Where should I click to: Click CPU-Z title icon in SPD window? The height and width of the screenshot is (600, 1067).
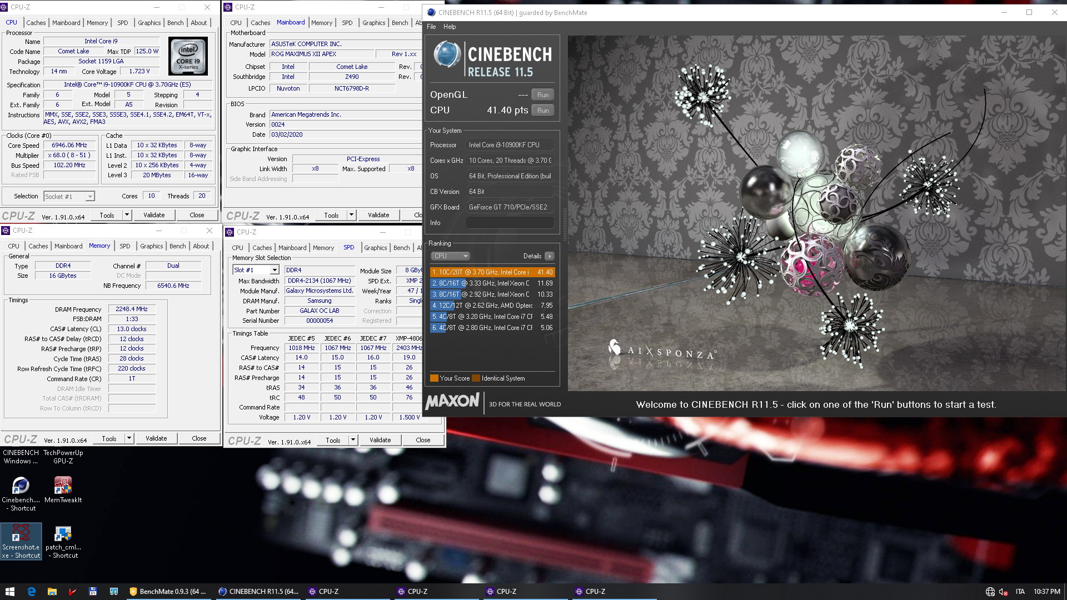(230, 232)
